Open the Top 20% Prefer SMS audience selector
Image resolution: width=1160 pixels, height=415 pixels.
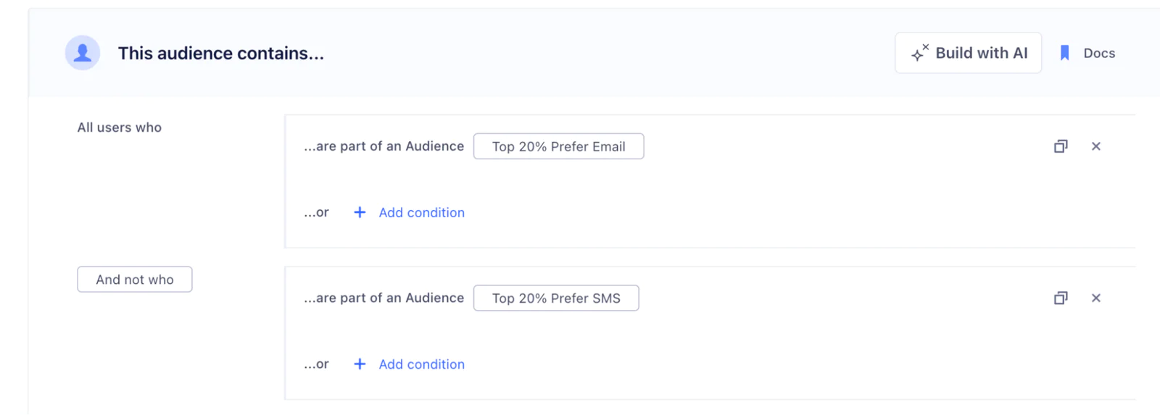556,298
